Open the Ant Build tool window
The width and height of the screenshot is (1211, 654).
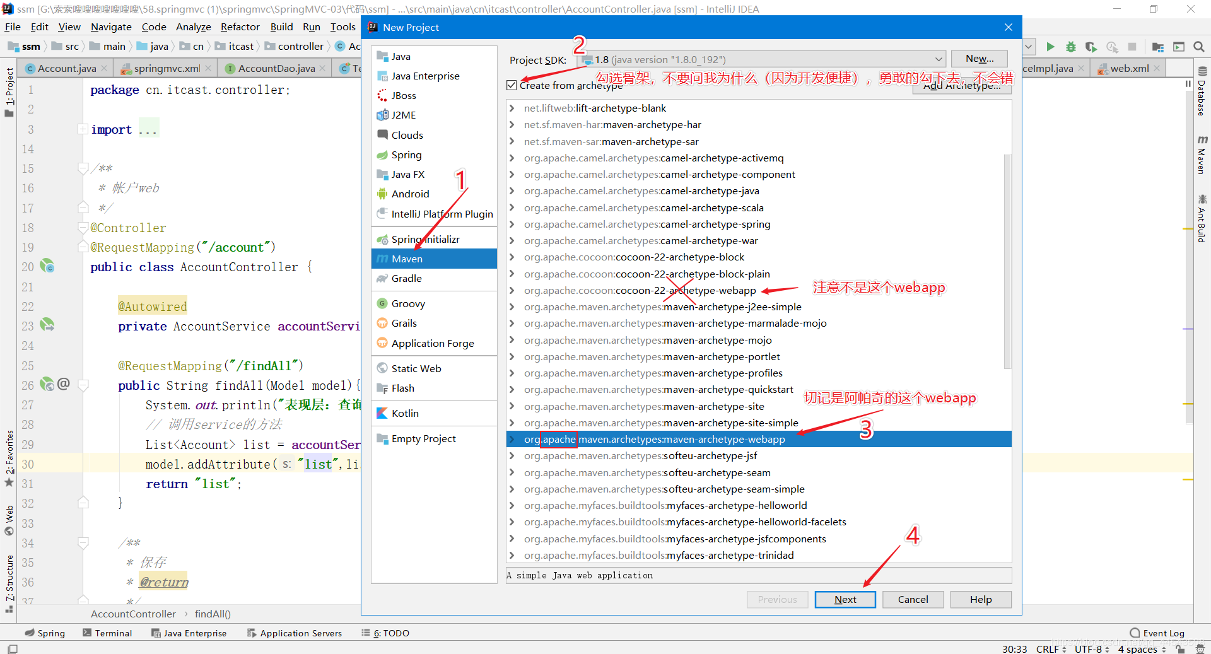[1202, 218]
